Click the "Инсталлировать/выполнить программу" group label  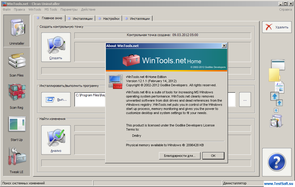[x=69, y=86]
